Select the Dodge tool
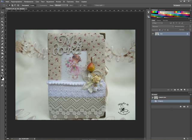192x140 pixels. tap(2, 54)
